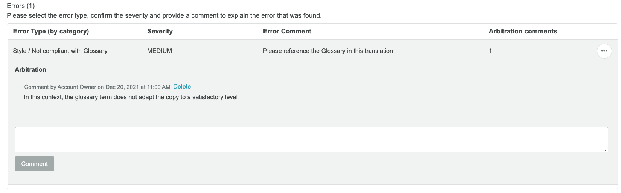Click the 'Please select the error type' instruction text
Image resolution: width=621 pixels, height=193 pixels.
[164, 15]
